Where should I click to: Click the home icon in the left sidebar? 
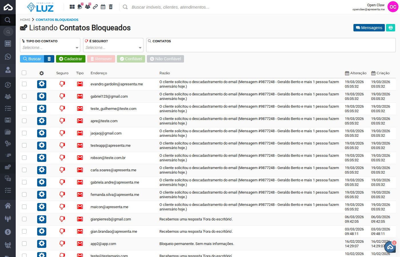click(x=8, y=205)
